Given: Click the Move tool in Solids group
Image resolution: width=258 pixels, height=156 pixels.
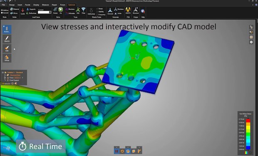Looking at the screenshot, I should pos(14,13).
